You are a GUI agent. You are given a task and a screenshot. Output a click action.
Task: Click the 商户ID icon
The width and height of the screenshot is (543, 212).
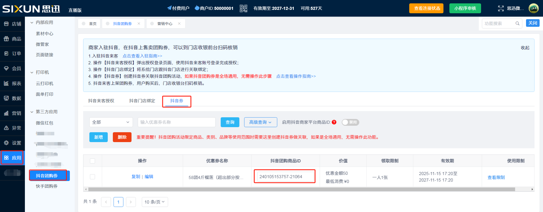pyautogui.click(x=197, y=8)
